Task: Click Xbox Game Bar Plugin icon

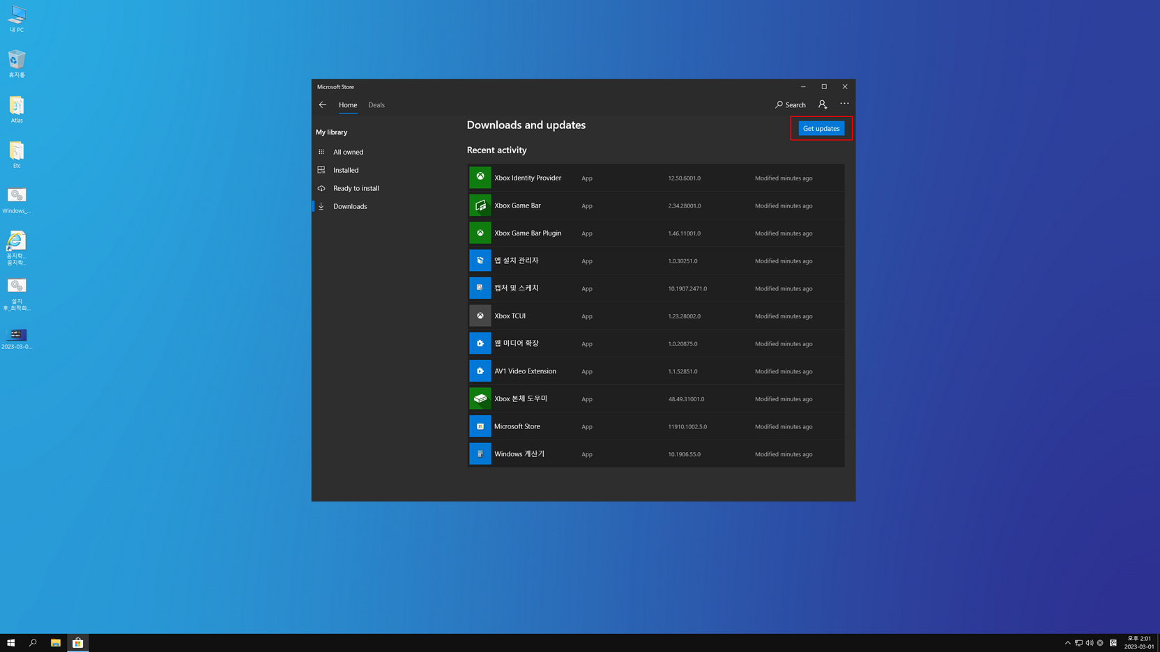Action: 480,233
